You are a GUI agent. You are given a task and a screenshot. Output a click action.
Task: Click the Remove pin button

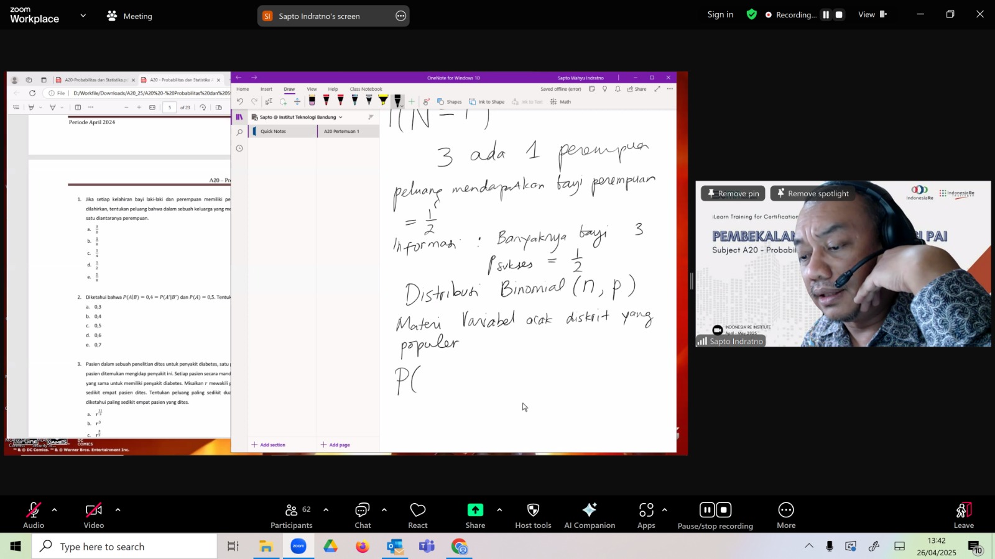733,193
